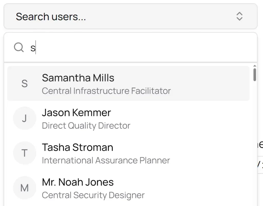Click 'Central Security Designer' job title
The image size is (263, 206).
pos(93,195)
